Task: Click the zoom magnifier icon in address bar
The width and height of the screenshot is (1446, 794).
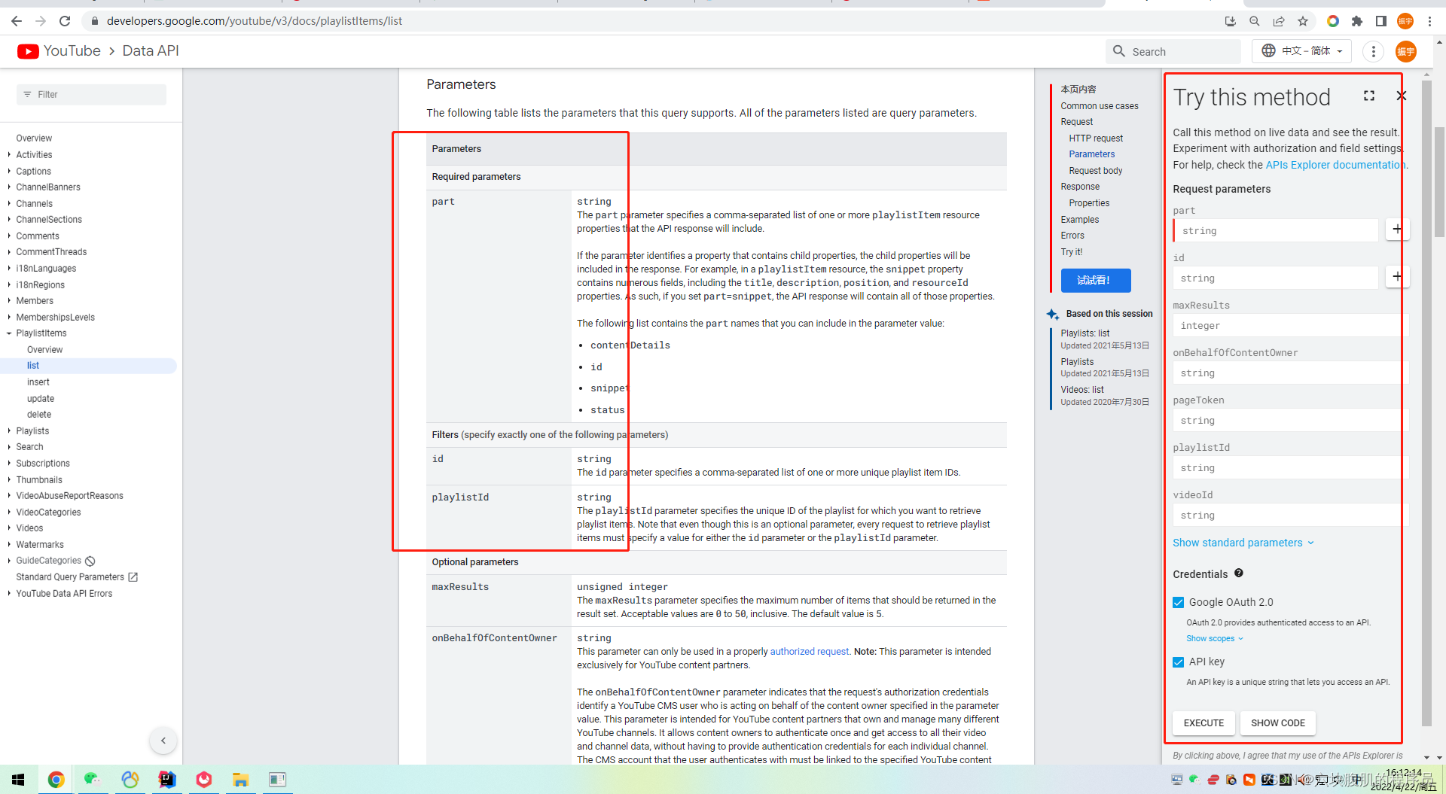Action: pos(1255,21)
